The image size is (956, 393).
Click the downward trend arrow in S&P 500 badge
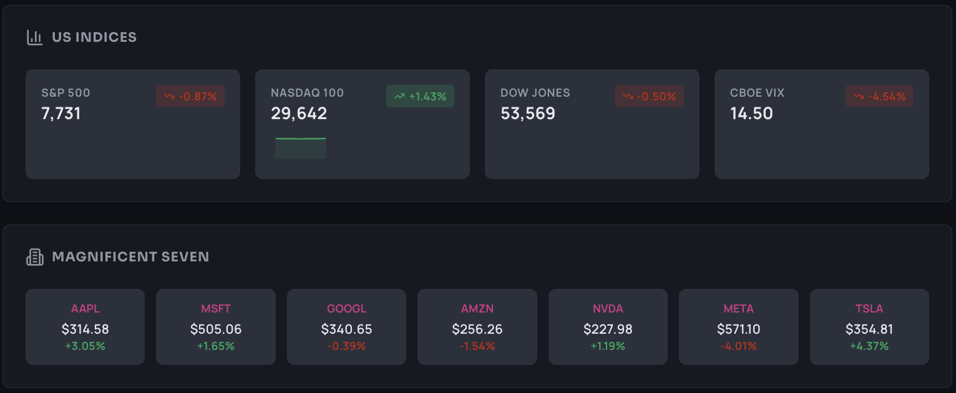[x=169, y=97]
